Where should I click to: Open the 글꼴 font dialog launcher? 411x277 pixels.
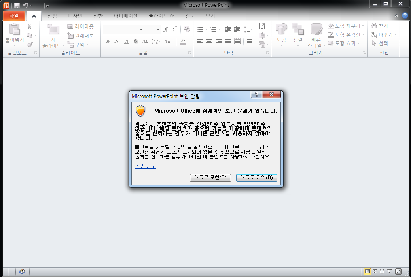(189, 53)
